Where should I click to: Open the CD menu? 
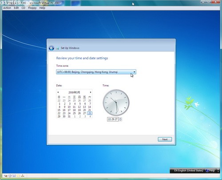24,8
